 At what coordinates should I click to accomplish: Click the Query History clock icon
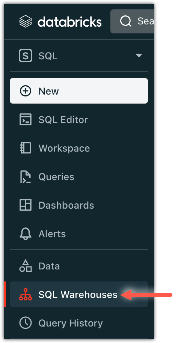pos(26,323)
